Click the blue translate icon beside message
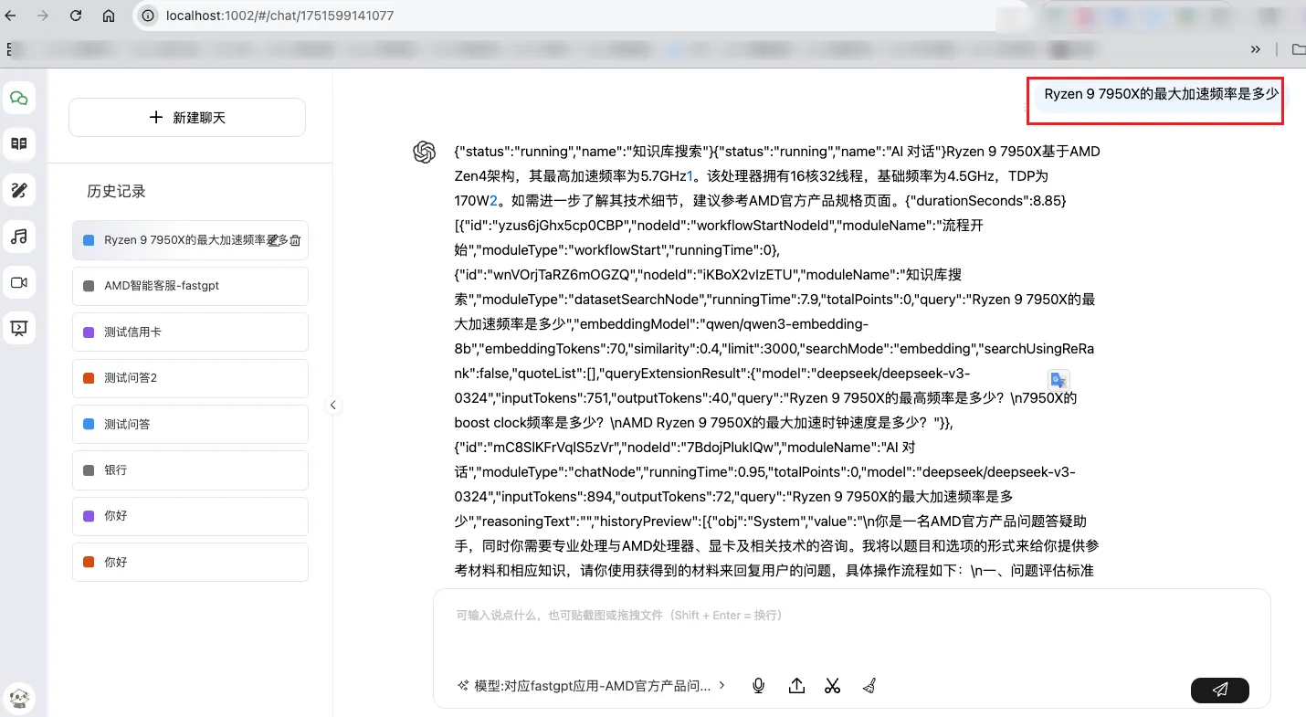1306x717 pixels. tap(1058, 381)
